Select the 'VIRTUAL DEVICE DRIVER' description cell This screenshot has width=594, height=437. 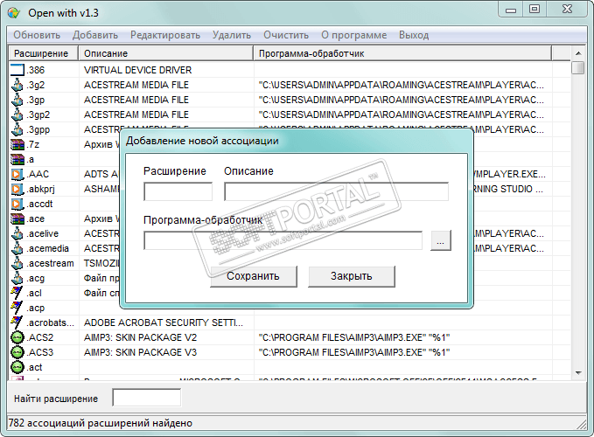tap(138, 70)
